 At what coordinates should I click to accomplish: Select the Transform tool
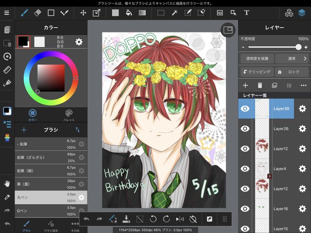[97, 13]
